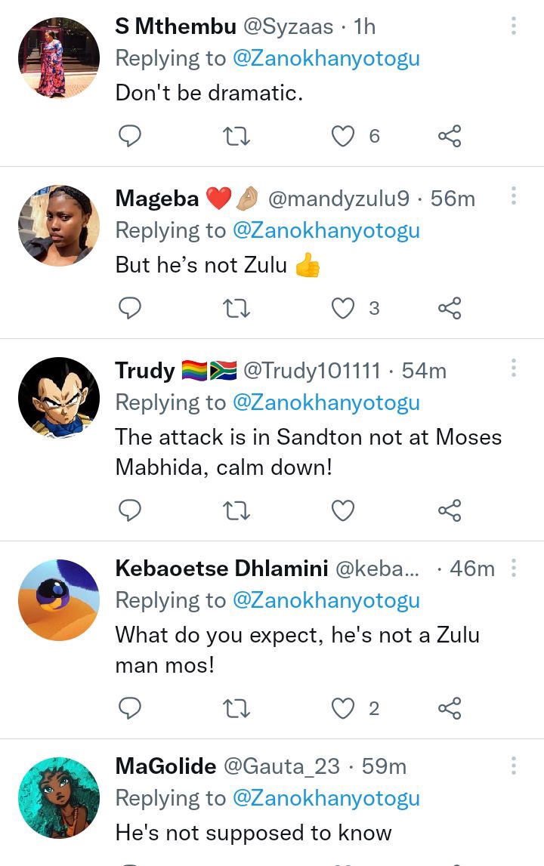This screenshot has width=544, height=866.
Task: Open more options for Mageba's tweet
Action: click(x=514, y=197)
